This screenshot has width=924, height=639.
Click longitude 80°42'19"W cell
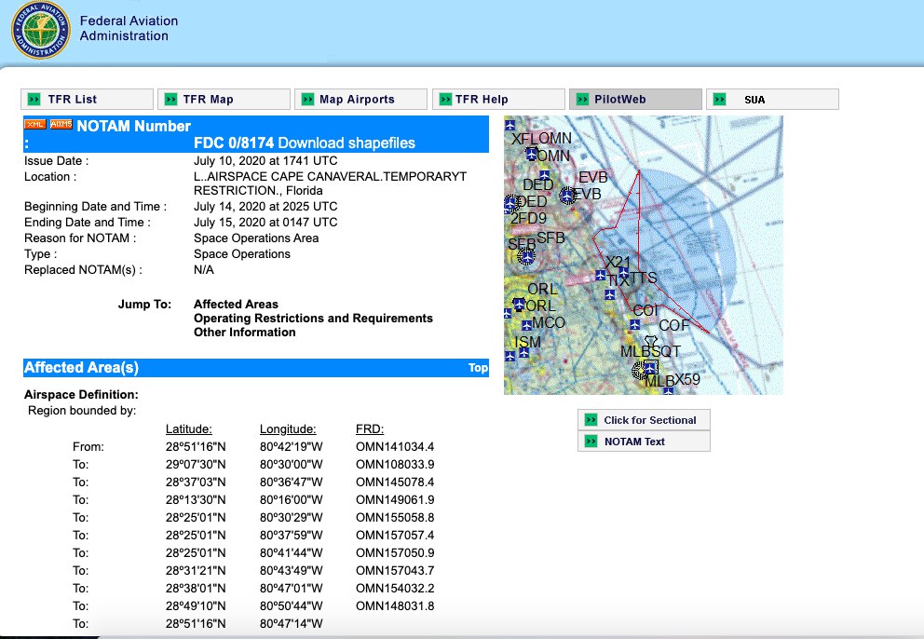pos(292,447)
